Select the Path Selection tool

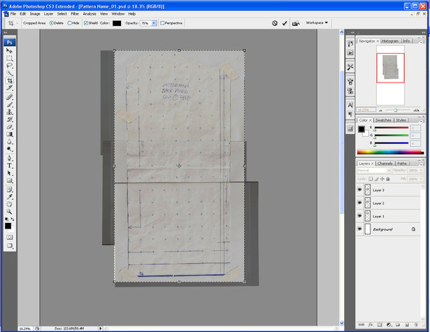[9, 173]
